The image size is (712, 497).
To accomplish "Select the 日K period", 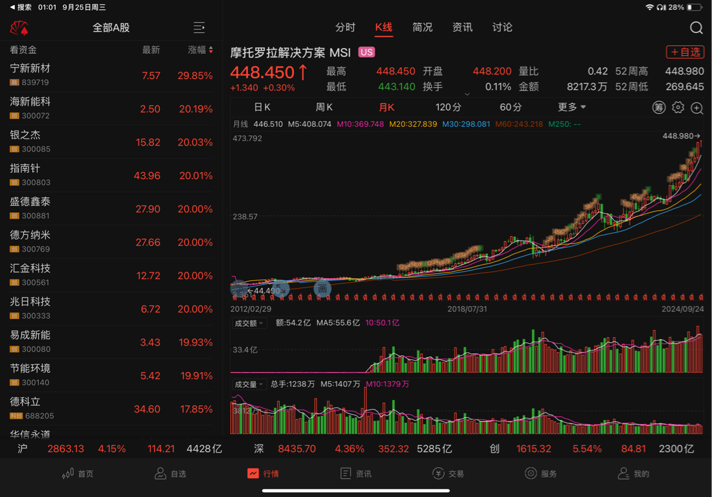I will tap(262, 107).
